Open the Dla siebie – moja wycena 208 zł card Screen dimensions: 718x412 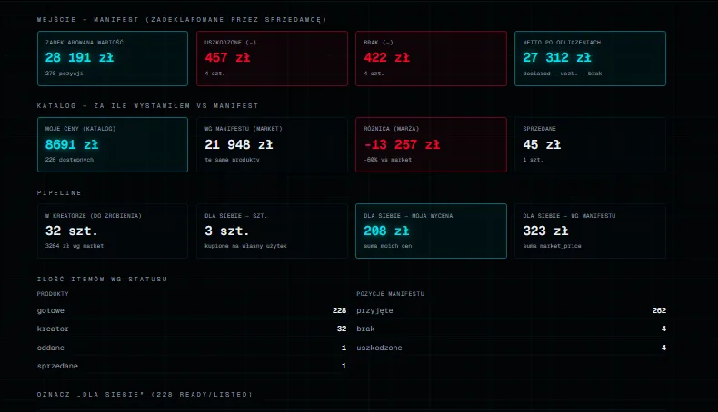tap(431, 231)
